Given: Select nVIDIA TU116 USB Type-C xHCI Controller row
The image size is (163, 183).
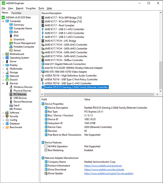Looking at the screenshot, I should [66, 83].
